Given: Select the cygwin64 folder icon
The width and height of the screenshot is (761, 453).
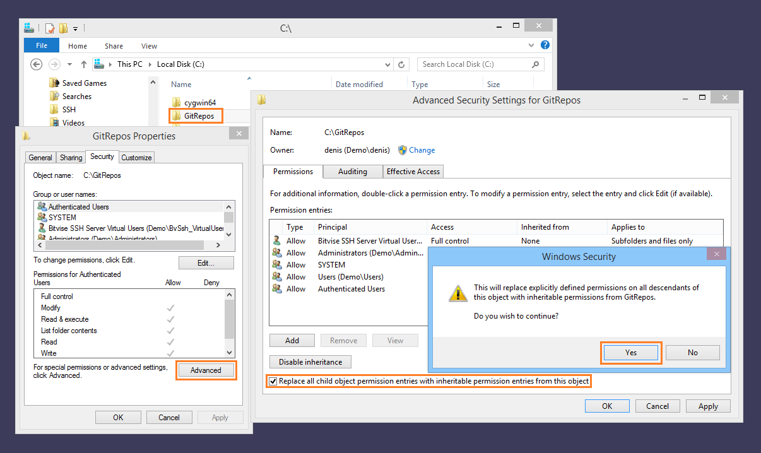Looking at the screenshot, I should point(176,102).
